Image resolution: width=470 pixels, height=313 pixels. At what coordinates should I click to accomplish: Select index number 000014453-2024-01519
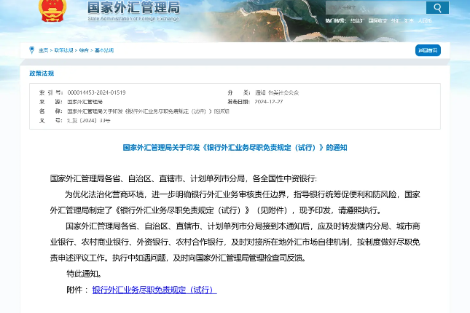click(96, 92)
